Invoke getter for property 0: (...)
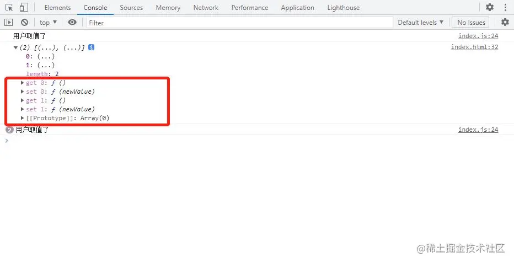Image resolution: width=514 pixels, height=263 pixels. coord(46,56)
